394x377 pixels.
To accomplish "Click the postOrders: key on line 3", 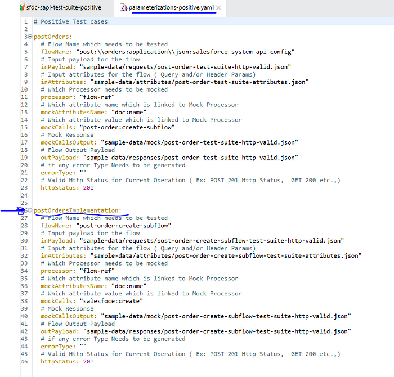I will coord(53,37).
